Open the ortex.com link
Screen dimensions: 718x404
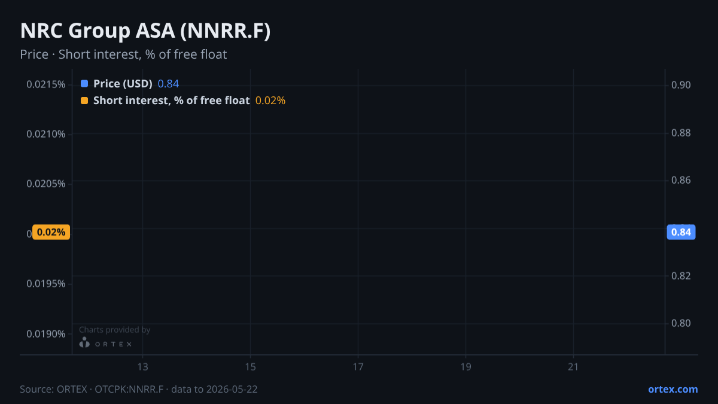(x=673, y=389)
